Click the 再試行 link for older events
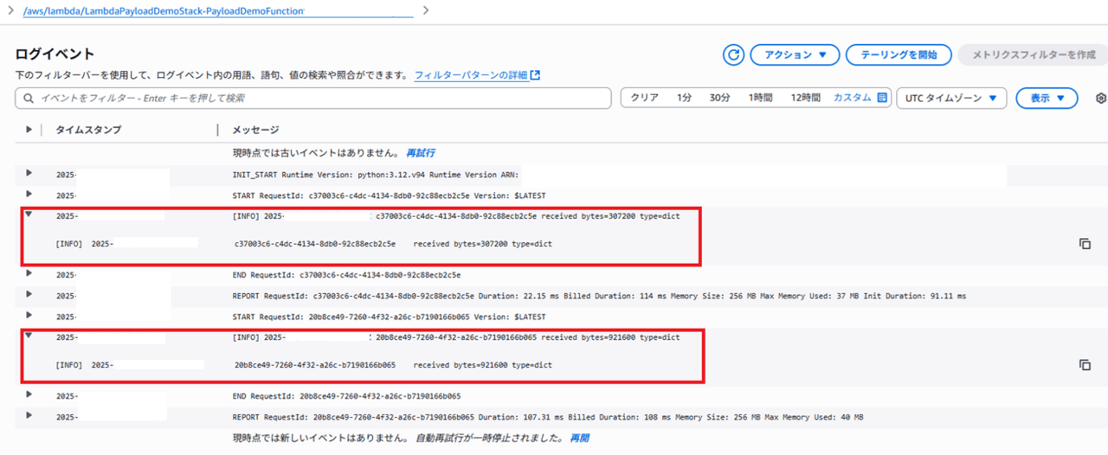The height and width of the screenshot is (455, 1108). tap(420, 153)
